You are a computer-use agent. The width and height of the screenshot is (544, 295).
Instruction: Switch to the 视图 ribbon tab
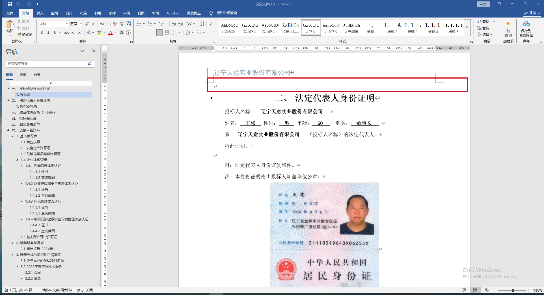point(141,13)
